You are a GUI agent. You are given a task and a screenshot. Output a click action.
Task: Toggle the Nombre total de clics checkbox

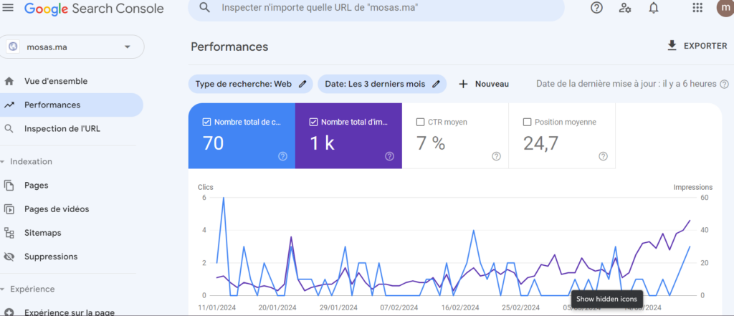coord(207,122)
